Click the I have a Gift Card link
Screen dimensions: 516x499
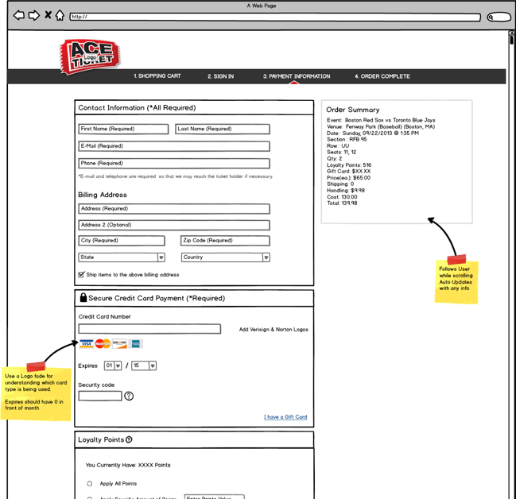coord(285,417)
